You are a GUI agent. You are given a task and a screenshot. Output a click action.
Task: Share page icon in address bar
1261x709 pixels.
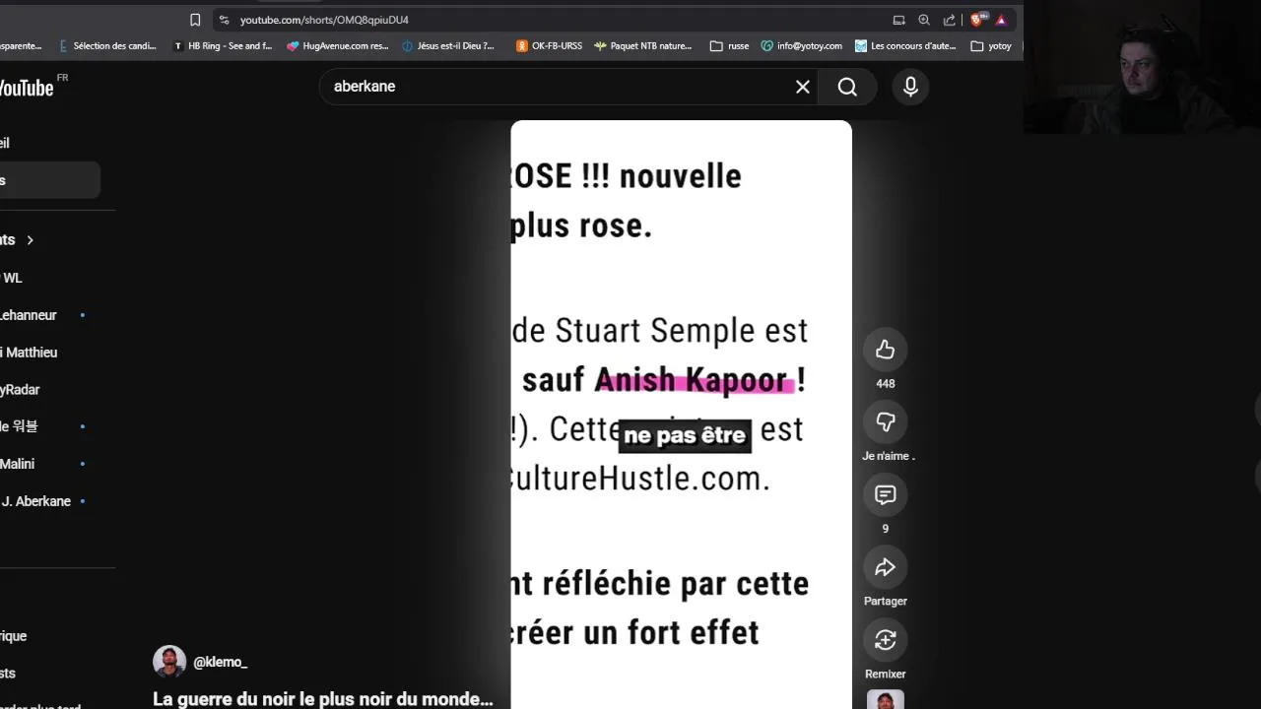[950, 20]
